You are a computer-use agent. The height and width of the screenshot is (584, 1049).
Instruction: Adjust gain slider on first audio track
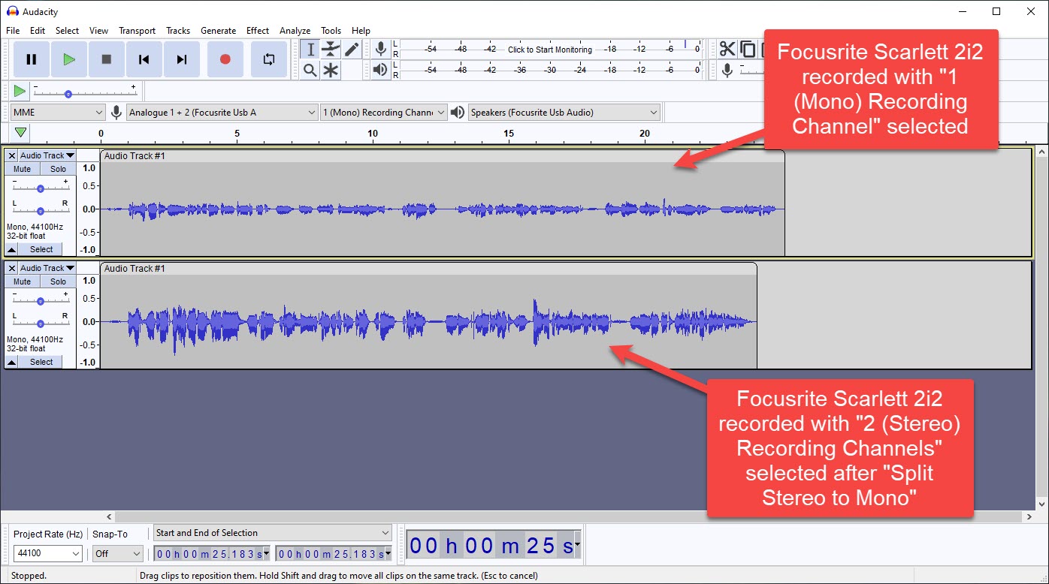(41, 188)
